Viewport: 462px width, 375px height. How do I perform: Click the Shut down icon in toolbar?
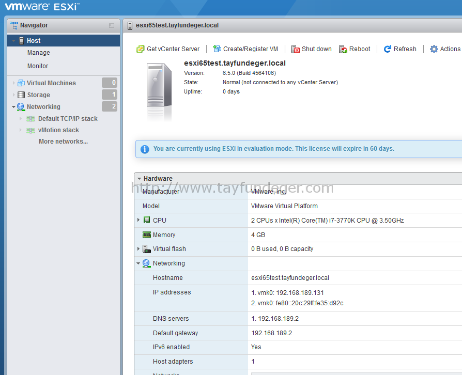pos(295,49)
